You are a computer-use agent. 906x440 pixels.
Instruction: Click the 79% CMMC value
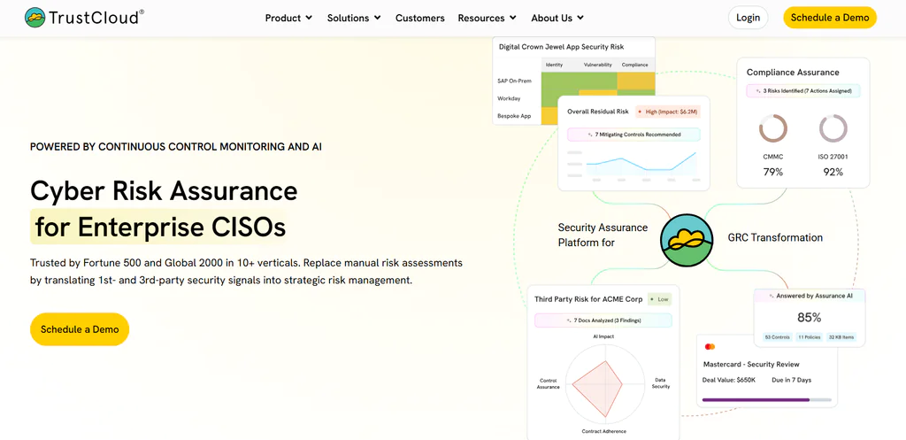coord(772,172)
